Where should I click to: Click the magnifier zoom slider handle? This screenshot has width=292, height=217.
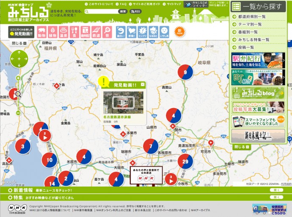click(x=18, y=94)
